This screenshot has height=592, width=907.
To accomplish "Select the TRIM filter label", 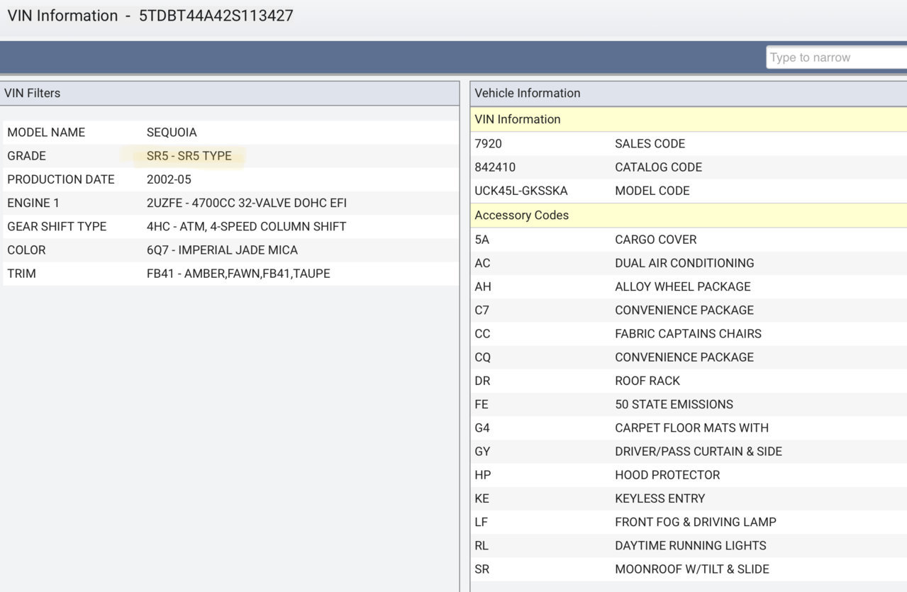I will pyautogui.click(x=21, y=273).
